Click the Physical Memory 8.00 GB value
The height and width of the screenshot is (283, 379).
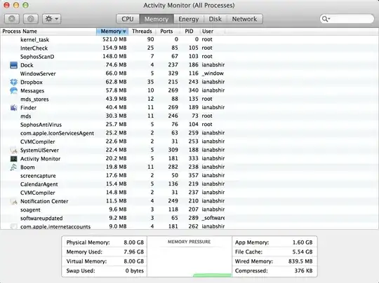pyautogui.click(x=134, y=242)
